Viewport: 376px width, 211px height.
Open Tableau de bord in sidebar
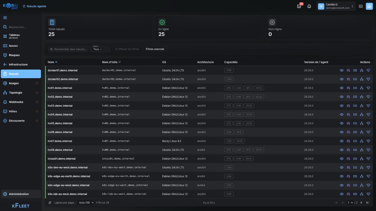[x=21, y=36]
